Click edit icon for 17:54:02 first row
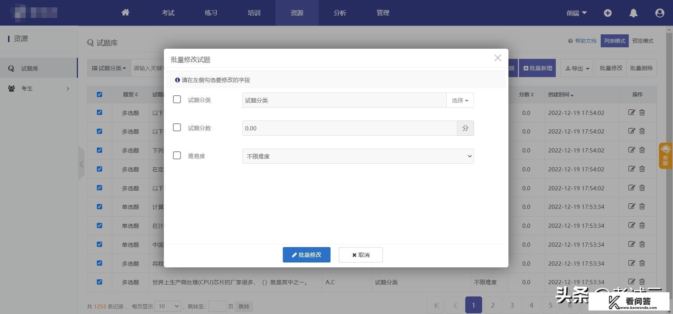The image size is (673, 314). 632,112
